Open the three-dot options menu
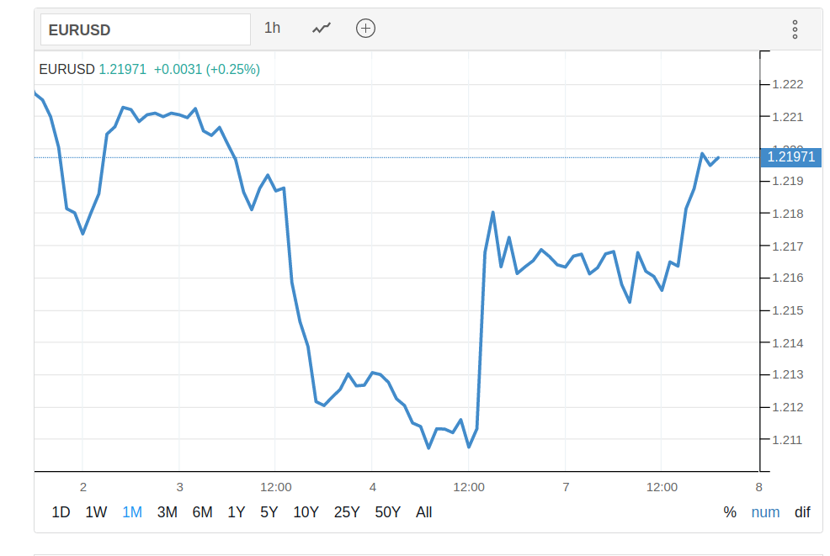The image size is (830, 556). [795, 29]
